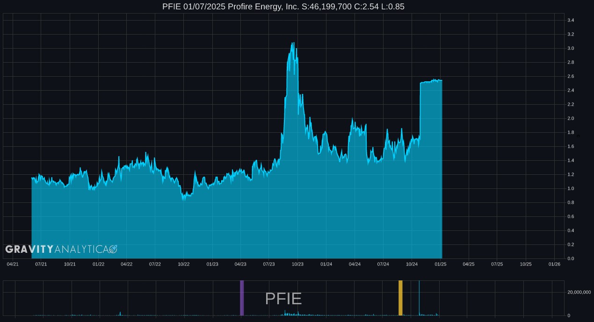Click the 1.2 price axis label
Image resolution: width=594 pixels, height=322 pixels.
[x=571, y=174]
